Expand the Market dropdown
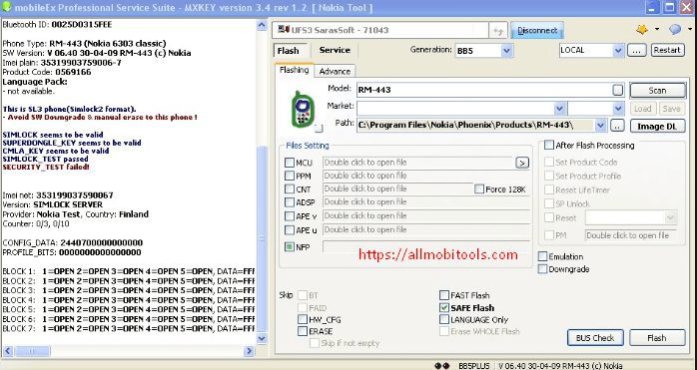This screenshot has width=697, height=370. (559, 108)
